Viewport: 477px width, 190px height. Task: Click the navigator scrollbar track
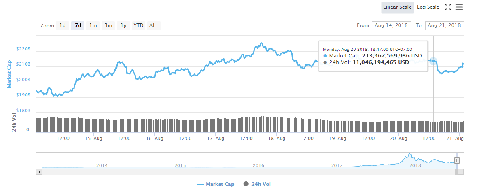click(x=248, y=172)
